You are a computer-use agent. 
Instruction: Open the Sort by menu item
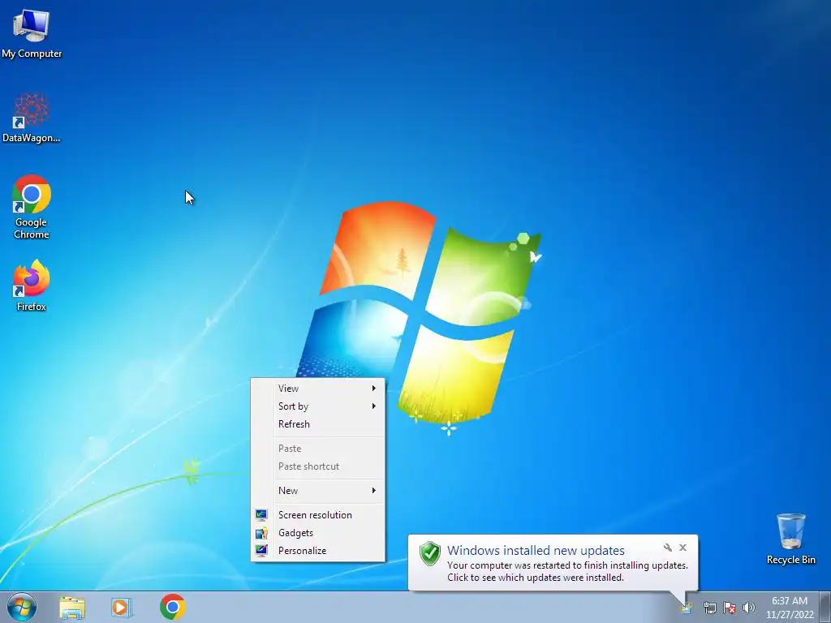pos(317,406)
